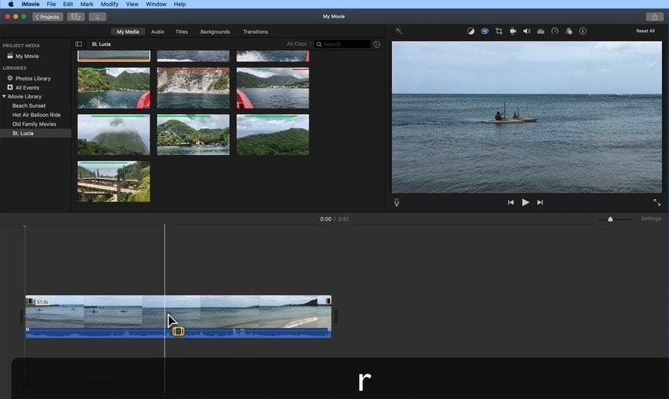The width and height of the screenshot is (669, 399).
Task: Open the Modify menu in menu bar
Action: click(109, 4)
